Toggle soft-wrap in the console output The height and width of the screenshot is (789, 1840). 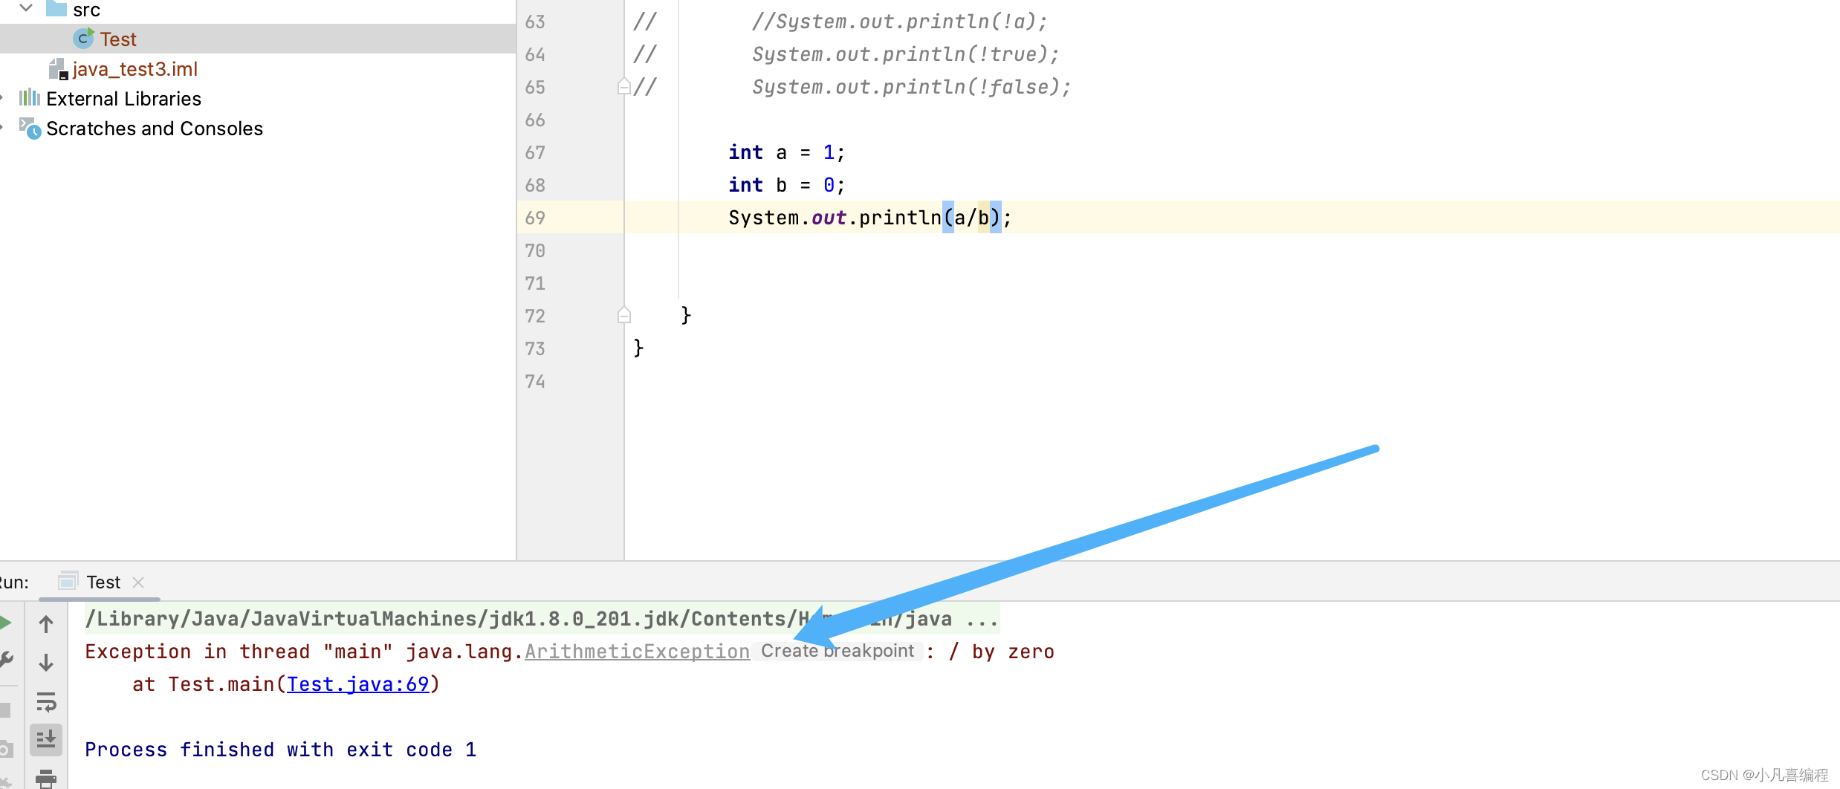tap(46, 702)
